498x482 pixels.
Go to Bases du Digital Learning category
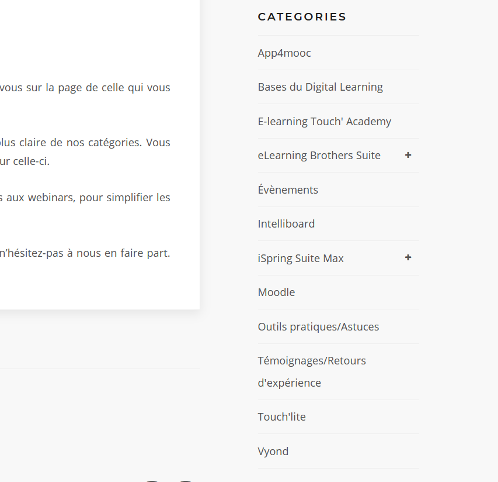[x=320, y=87]
